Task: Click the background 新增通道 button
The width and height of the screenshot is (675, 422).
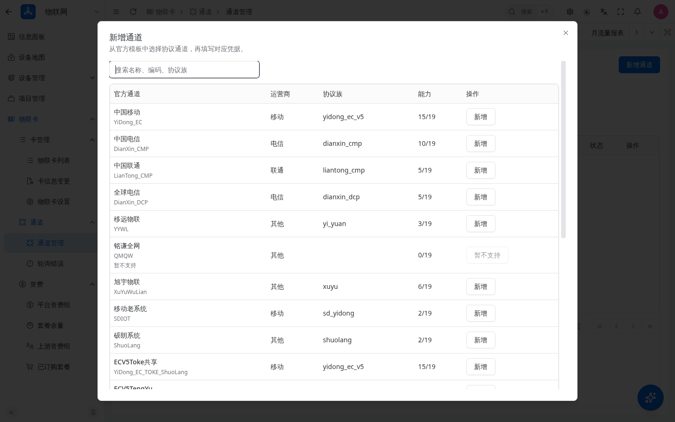Action: pos(639,65)
